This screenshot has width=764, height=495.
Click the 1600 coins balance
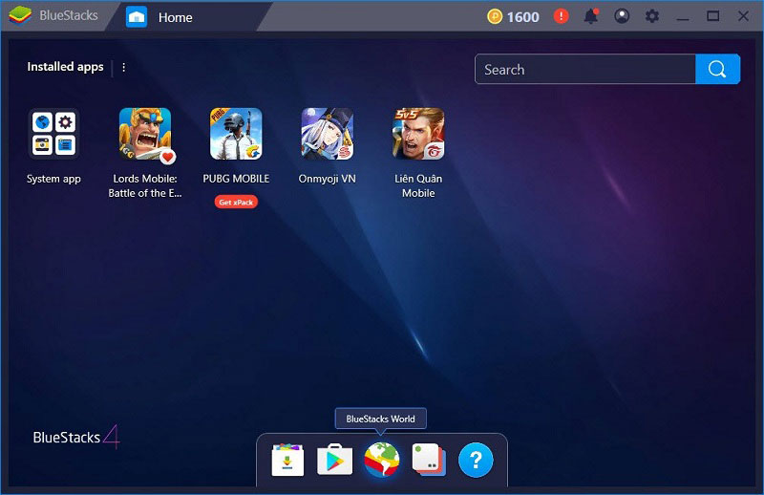pos(513,17)
